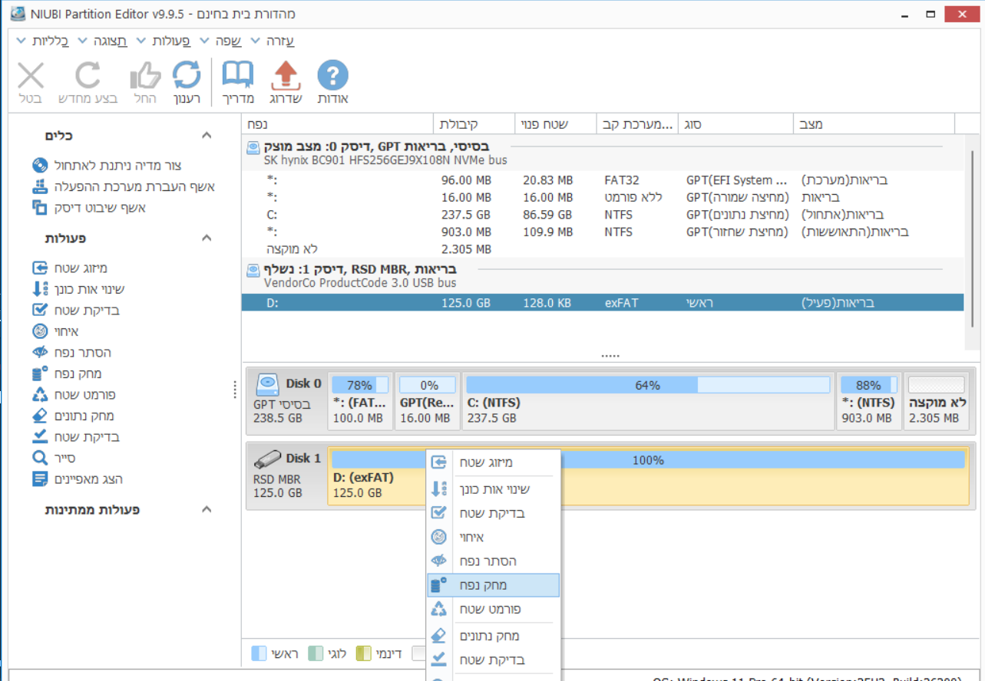Click the Refresh (רענון) toolbar icon
Screen dimensions: 985x681
186,77
